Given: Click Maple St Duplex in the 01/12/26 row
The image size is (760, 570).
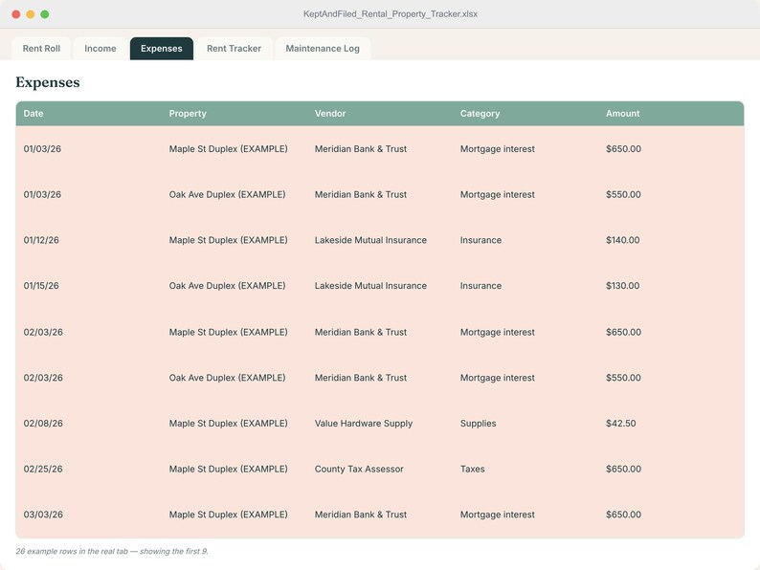Looking at the screenshot, I should tap(229, 240).
